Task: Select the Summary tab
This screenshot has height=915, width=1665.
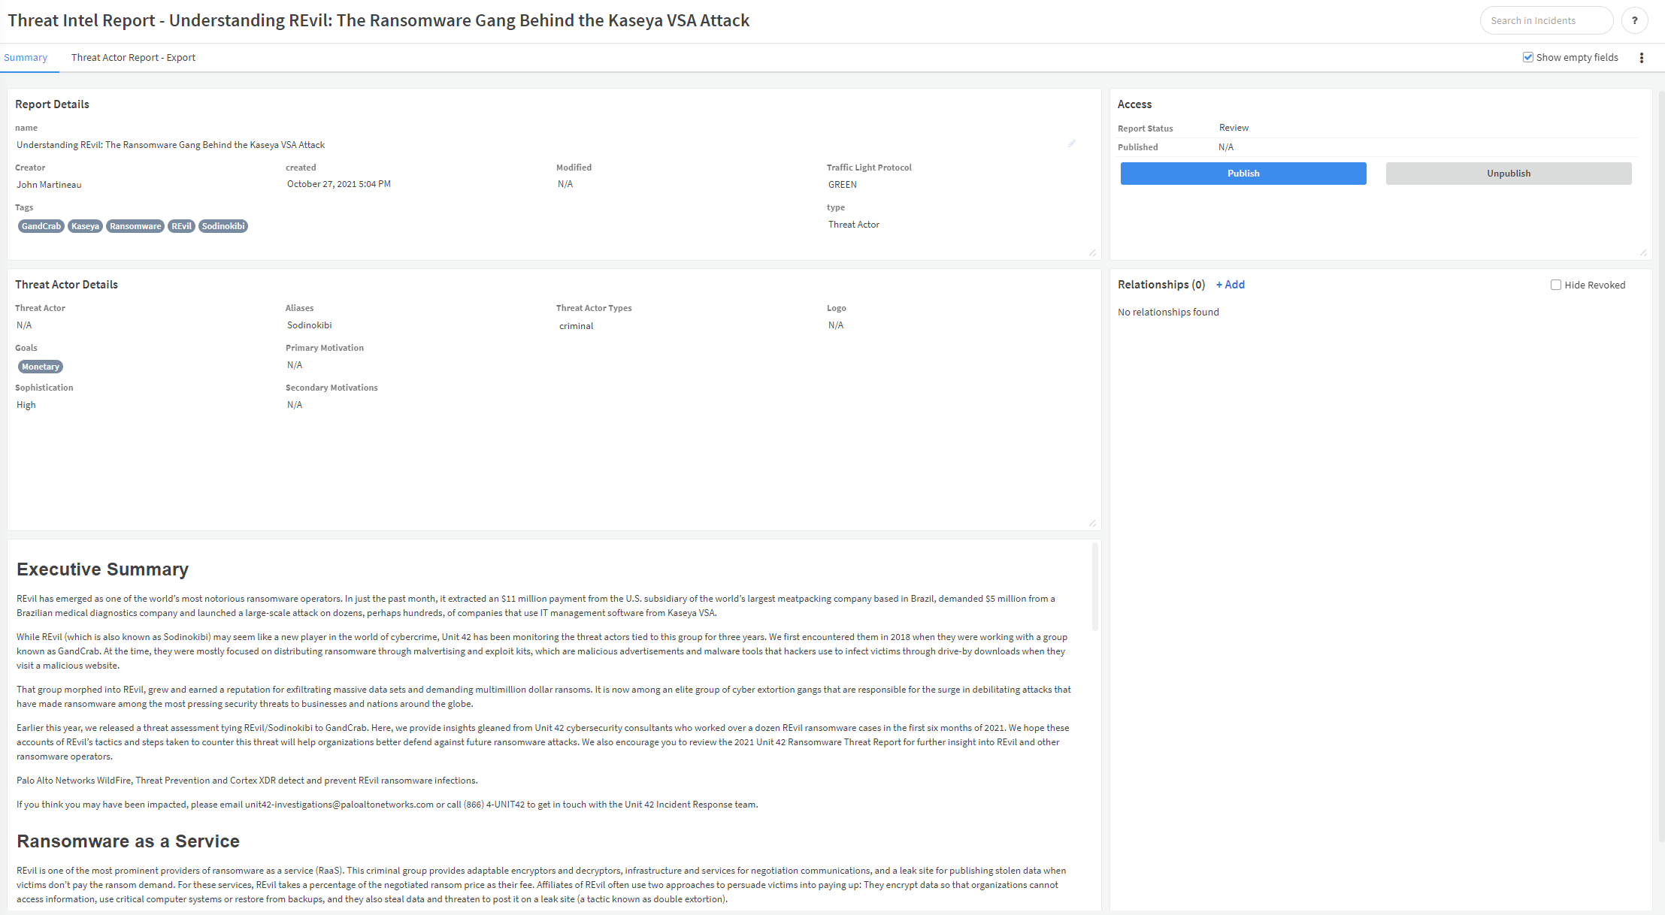Action: pos(26,58)
